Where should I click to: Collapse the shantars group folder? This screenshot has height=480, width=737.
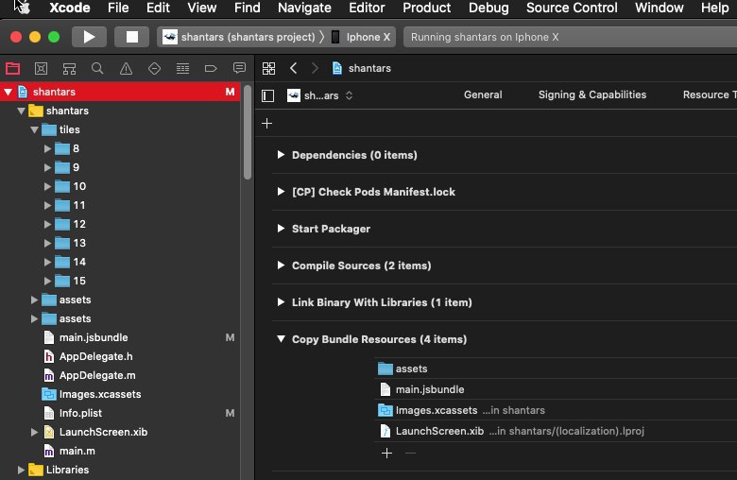(21, 111)
